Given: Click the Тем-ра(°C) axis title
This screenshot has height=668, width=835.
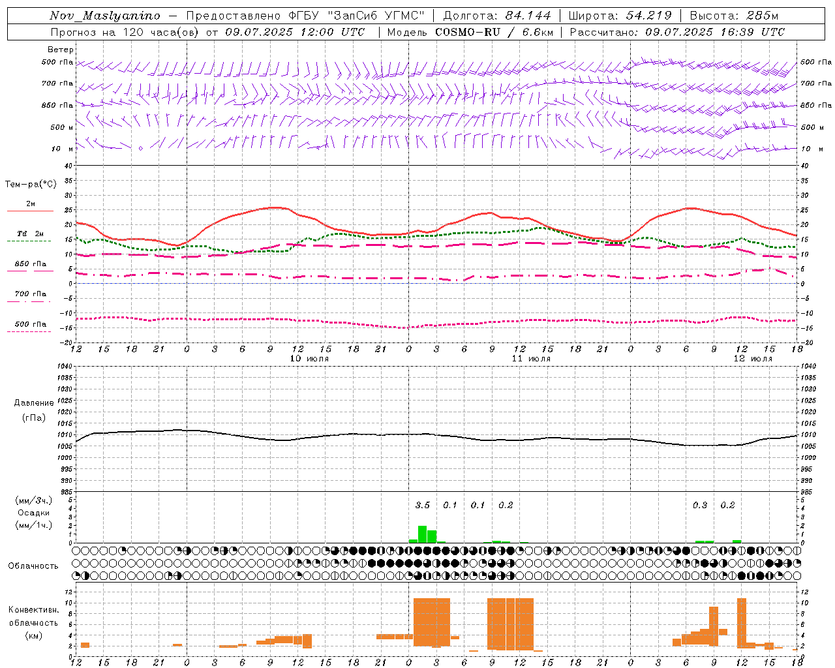Looking at the screenshot, I should (31, 185).
